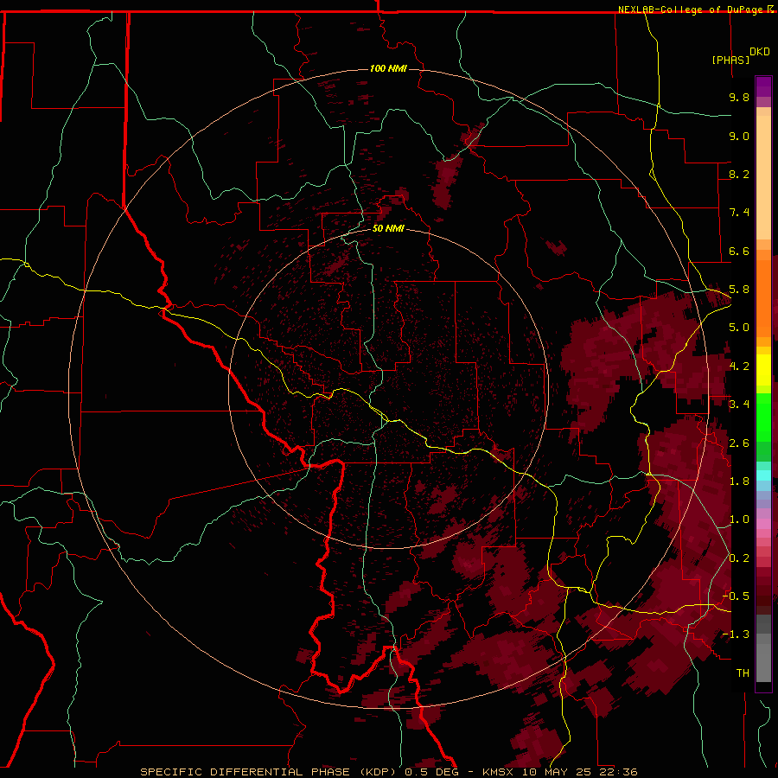
Task: Pick the bright green segment of the color bar
Action: tap(763, 418)
